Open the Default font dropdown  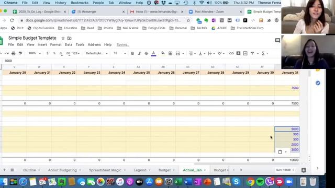96,53
